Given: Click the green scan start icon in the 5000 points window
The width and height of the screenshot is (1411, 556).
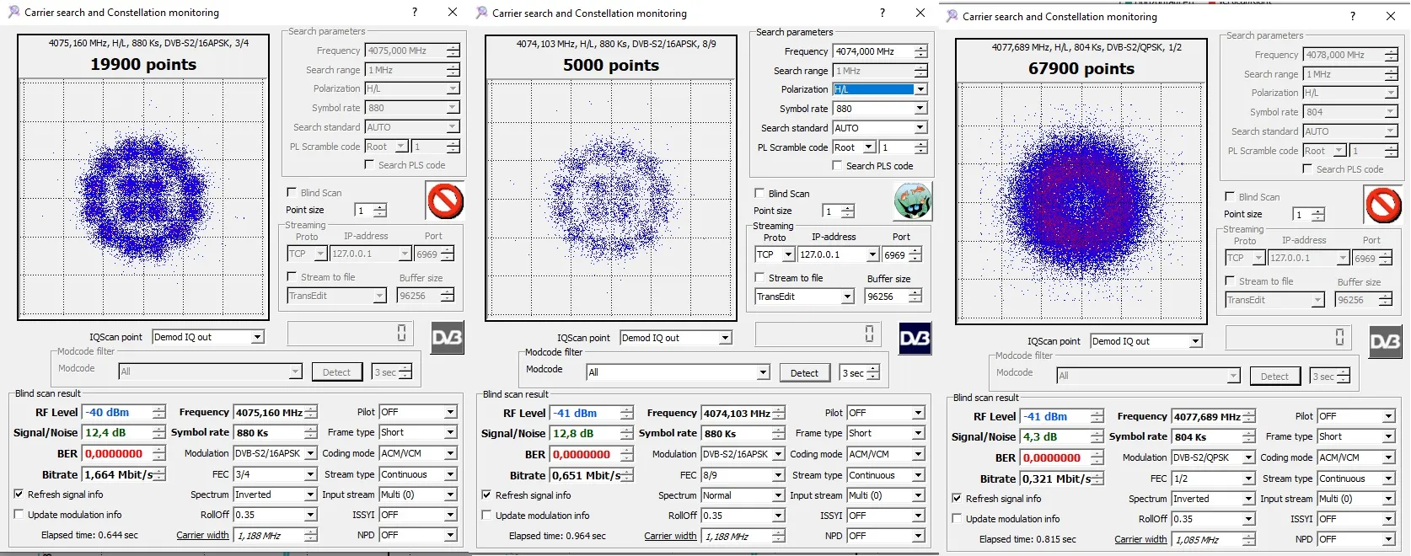Looking at the screenshot, I should [913, 201].
